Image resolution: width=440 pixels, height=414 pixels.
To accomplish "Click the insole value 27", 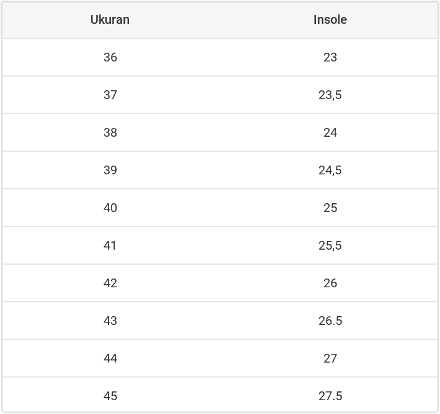I will coord(330,358).
